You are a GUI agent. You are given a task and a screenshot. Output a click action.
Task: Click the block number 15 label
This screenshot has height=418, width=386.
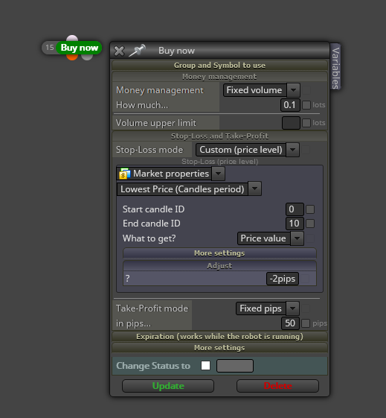50,48
